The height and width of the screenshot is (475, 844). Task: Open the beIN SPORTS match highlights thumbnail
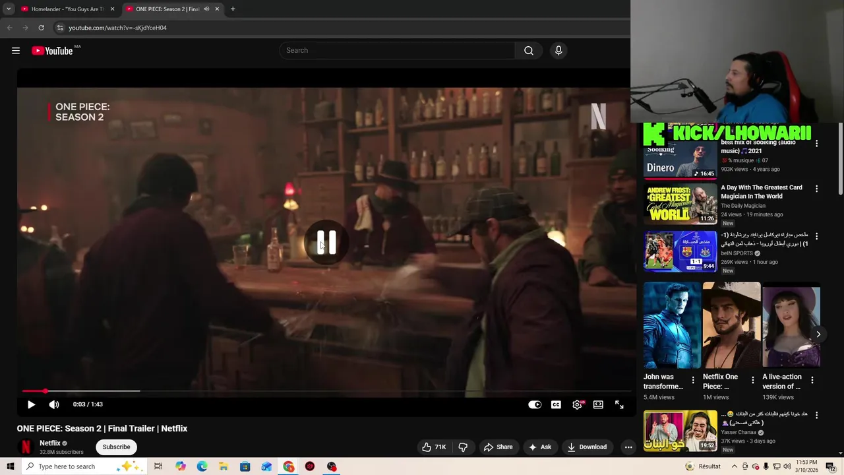tap(680, 251)
